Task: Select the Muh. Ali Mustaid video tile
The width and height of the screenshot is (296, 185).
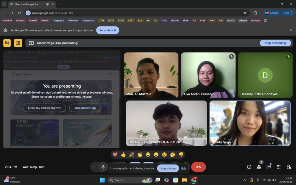Action: tap(151, 75)
